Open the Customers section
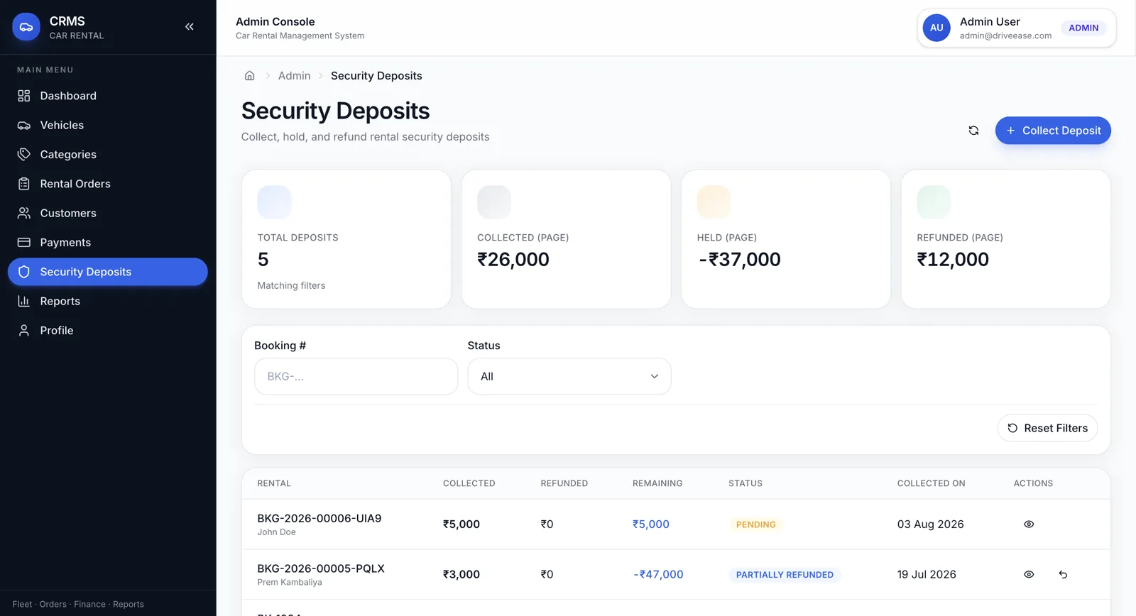 [108, 213]
